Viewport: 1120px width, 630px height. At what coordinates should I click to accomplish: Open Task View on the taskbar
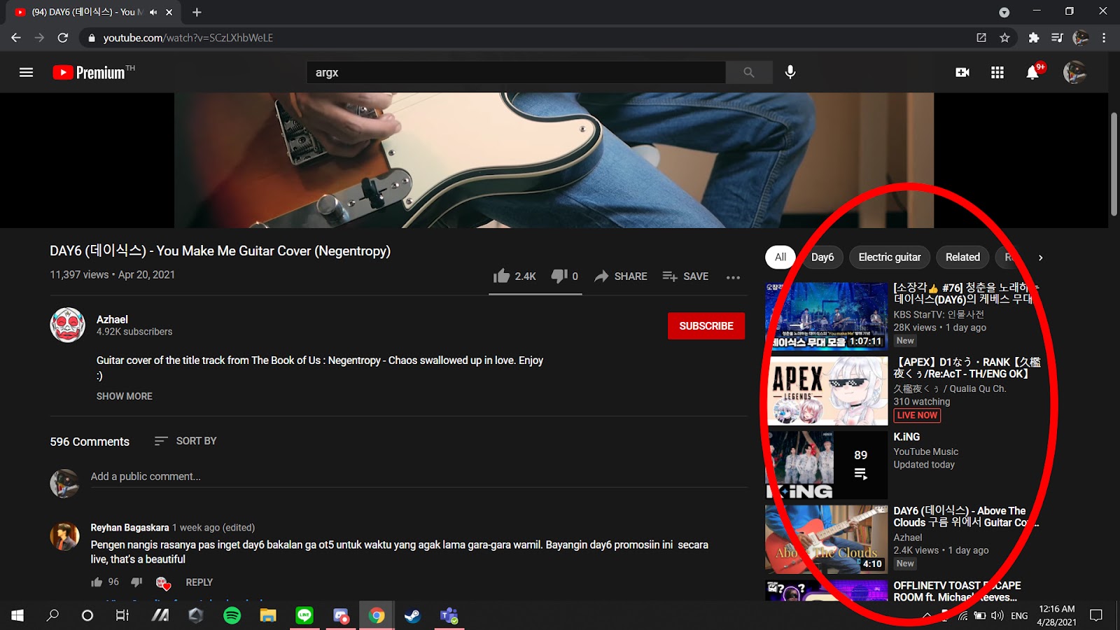click(x=122, y=615)
